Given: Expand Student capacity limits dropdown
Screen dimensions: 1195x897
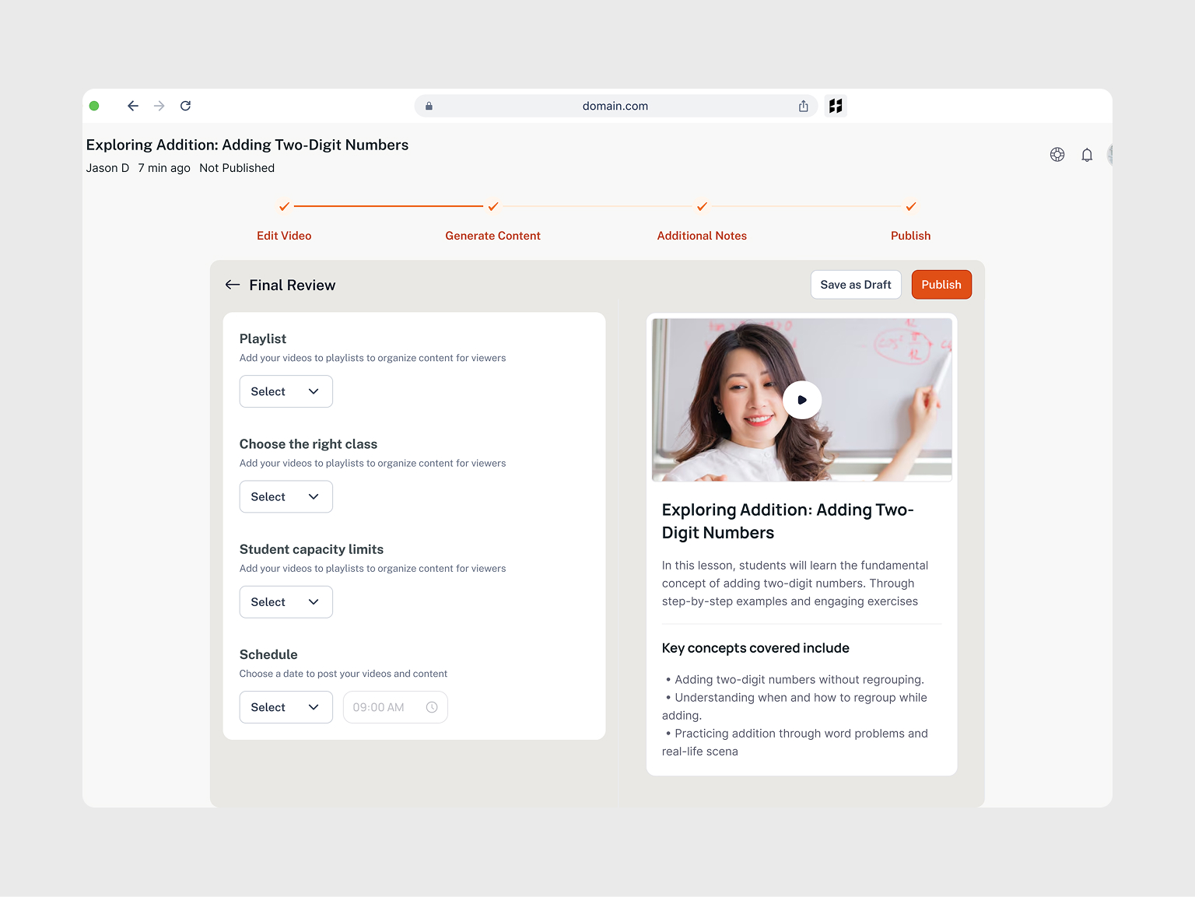Looking at the screenshot, I should point(286,602).
